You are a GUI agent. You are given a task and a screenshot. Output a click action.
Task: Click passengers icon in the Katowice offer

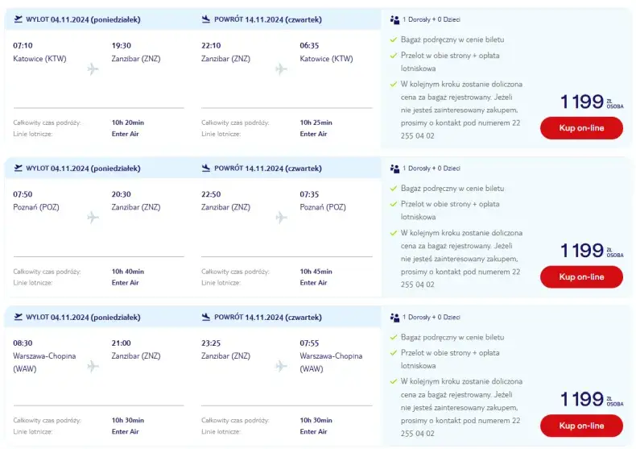(x=394, y=19)
